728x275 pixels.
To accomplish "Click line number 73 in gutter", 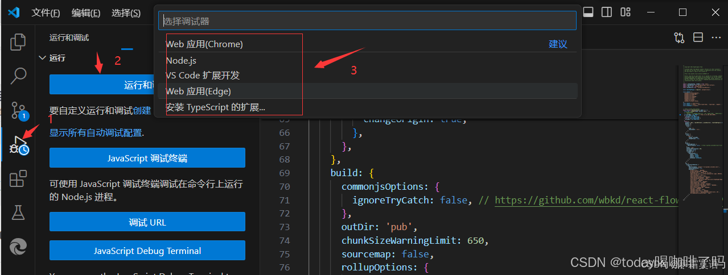I will [284, 227].
